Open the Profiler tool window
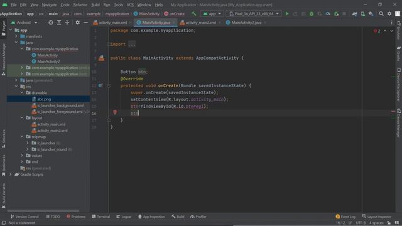This screenshot has height=226, width=402. coord(198,217)
